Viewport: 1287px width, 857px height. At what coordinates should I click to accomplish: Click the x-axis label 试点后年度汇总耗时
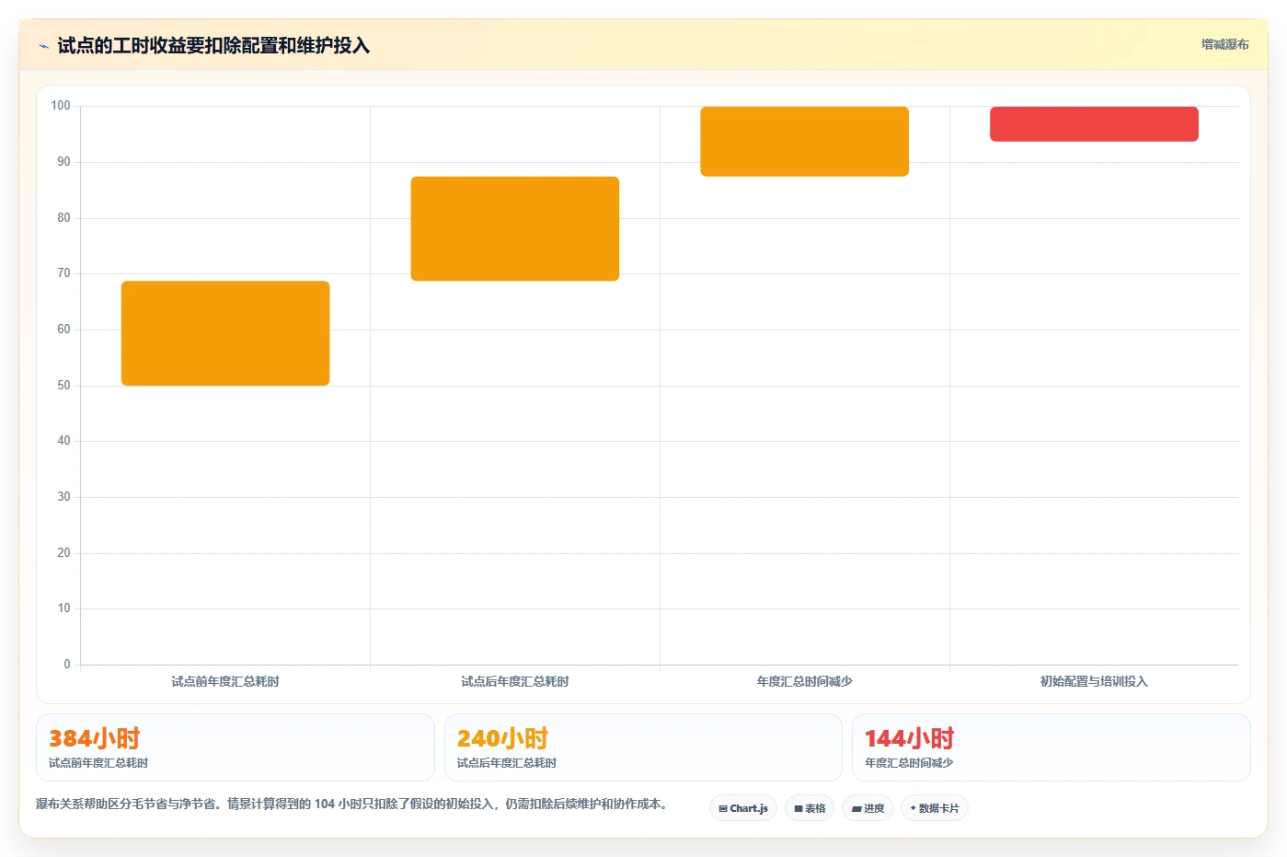(x=515, y=681)
